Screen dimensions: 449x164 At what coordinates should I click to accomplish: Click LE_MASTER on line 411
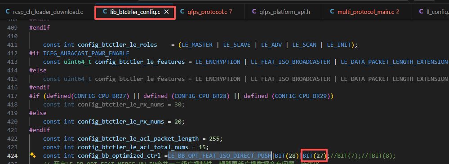tap(197, 45)
